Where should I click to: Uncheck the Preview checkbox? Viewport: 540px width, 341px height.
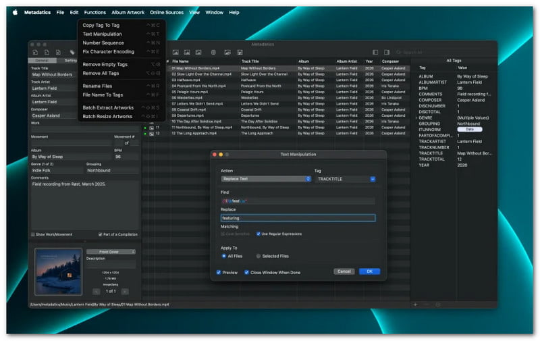(218, 272)
